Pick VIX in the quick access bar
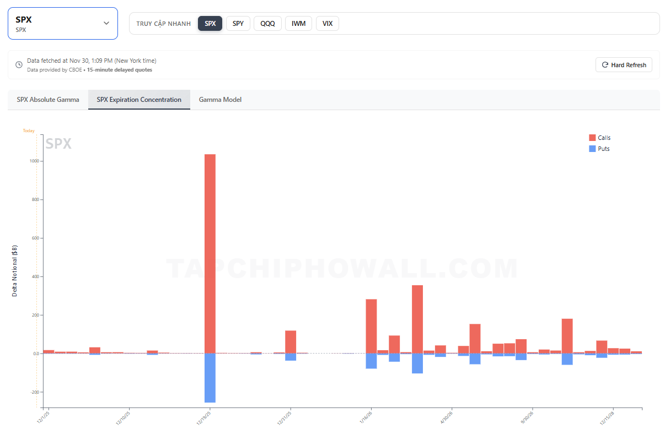 (328, 24)
